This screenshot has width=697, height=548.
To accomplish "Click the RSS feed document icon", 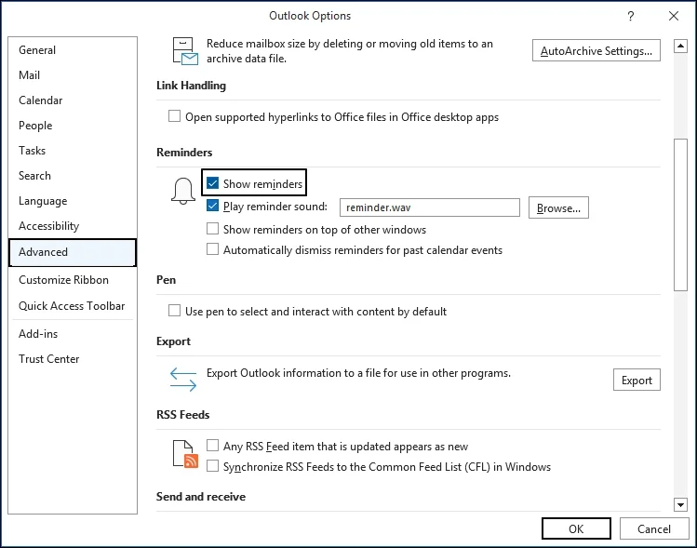I will click(x=185, y=454).
